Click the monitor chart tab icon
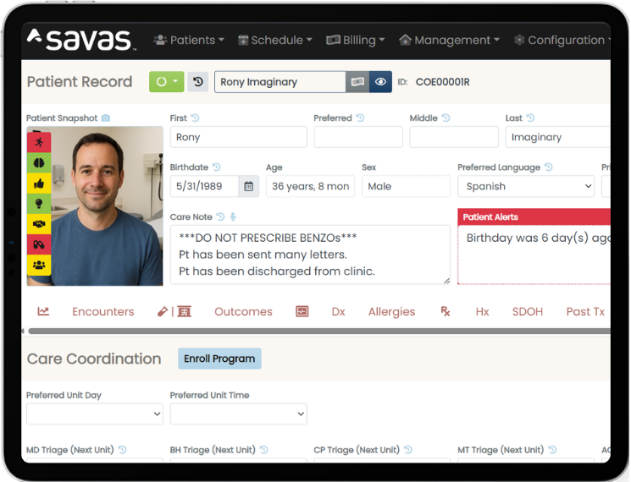Image resolution: width=631 pixels, height=482 pixels. (302, 311)
